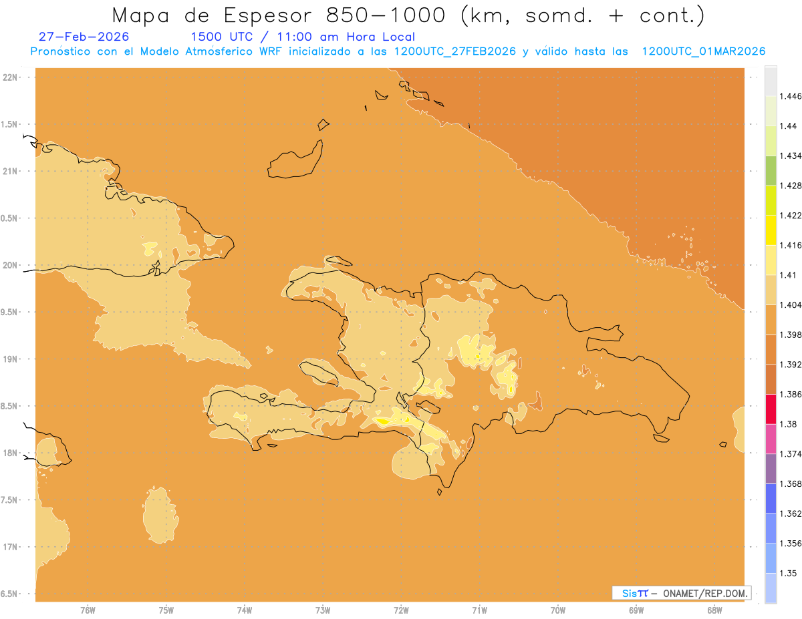Image resolution: width=802 pixels, height=619 pixels.
Task: Click the '17N' latitude label
Action: (9, 547)
